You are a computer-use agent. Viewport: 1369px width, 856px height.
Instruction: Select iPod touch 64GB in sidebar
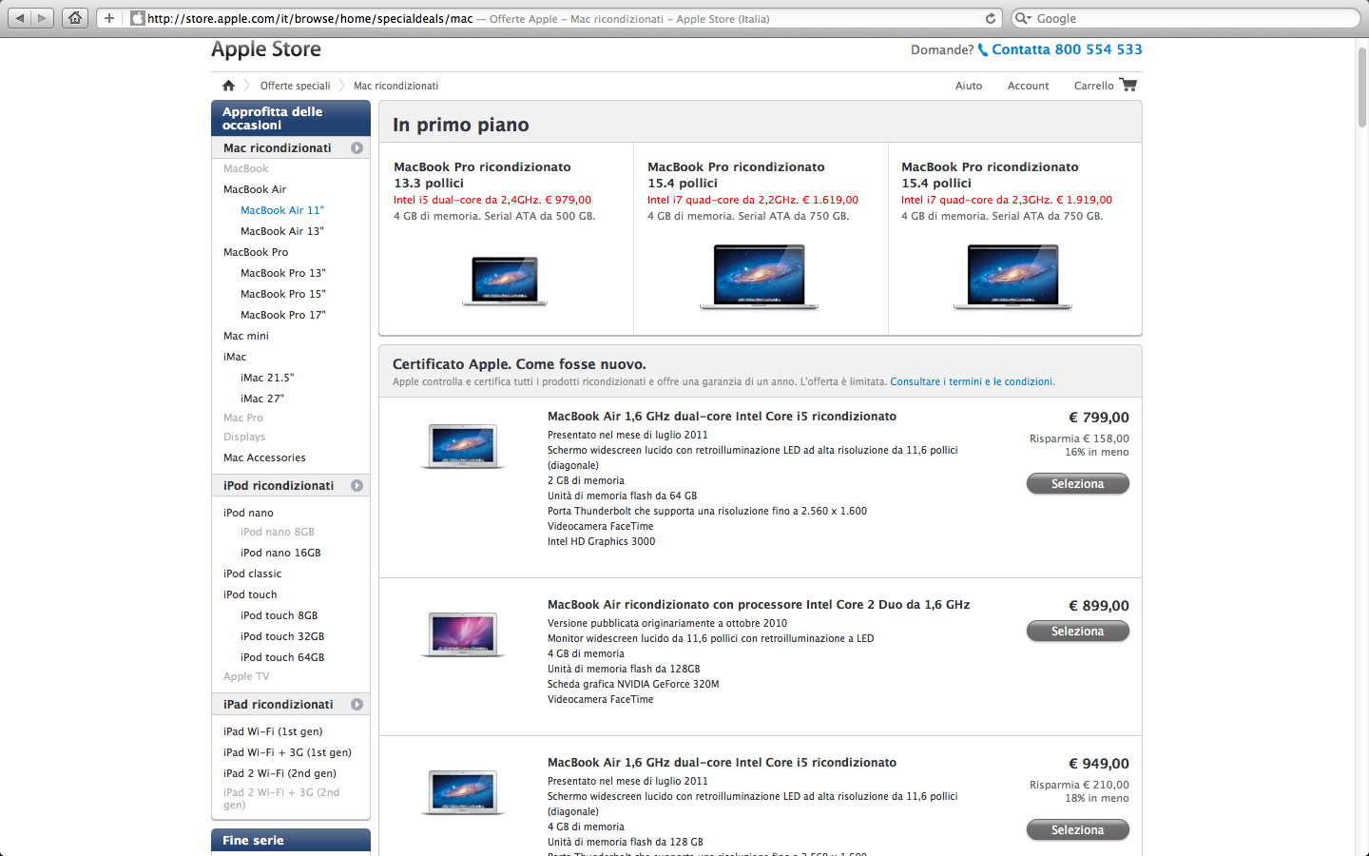[x=282, y=657]
